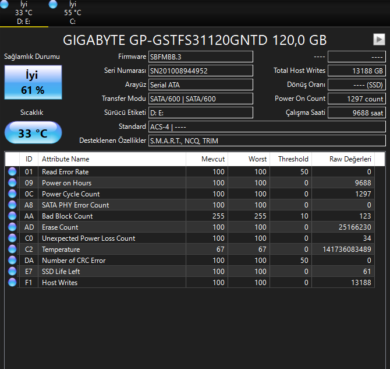Click the Serial ATA interface field
The image size is (390, 369).
pos(201,85)
